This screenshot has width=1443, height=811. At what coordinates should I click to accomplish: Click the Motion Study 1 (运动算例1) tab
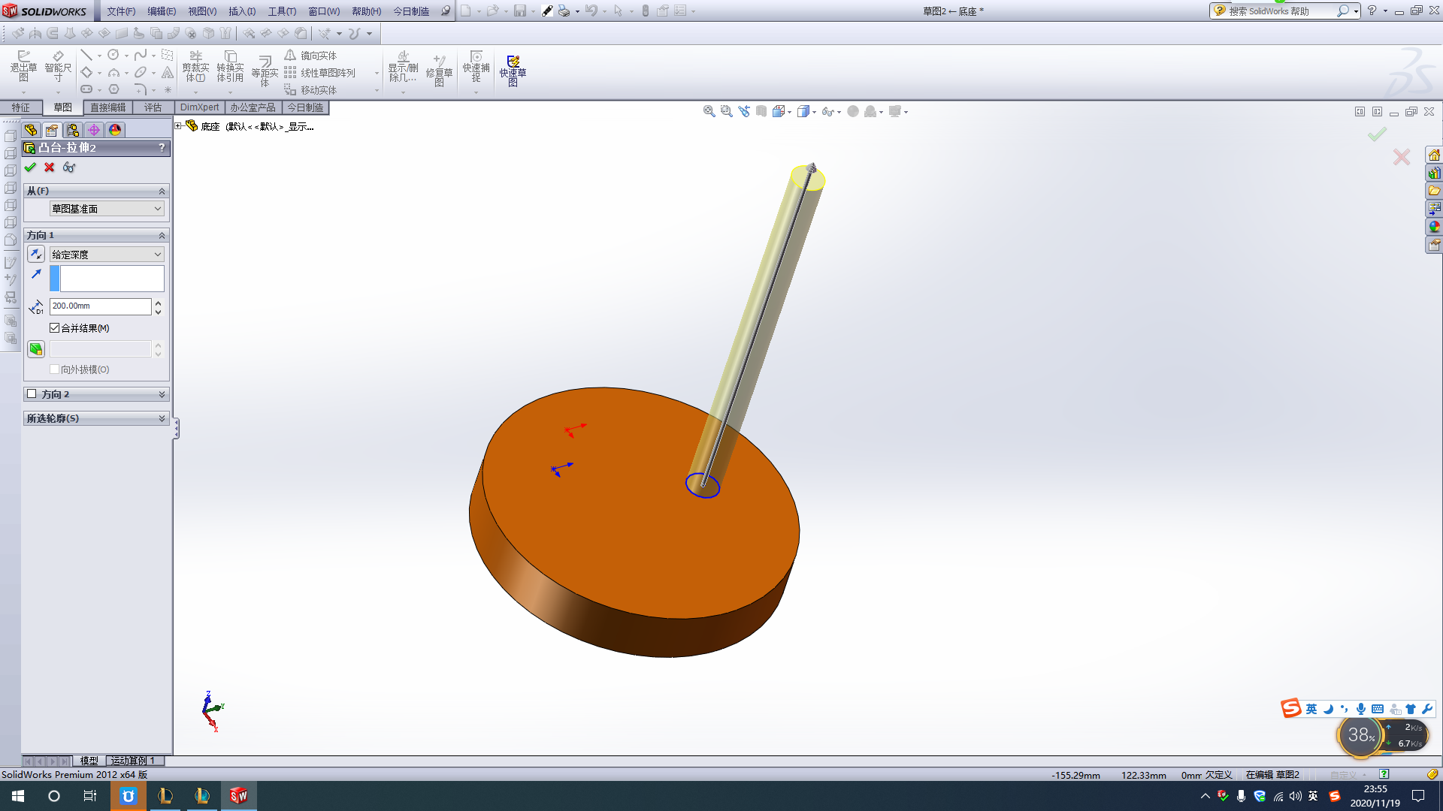pyautogui.click(x=134, y=761)
